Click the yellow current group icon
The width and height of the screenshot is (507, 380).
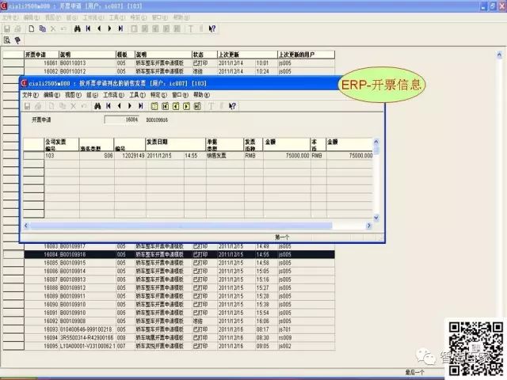click(x=154, y=106)
